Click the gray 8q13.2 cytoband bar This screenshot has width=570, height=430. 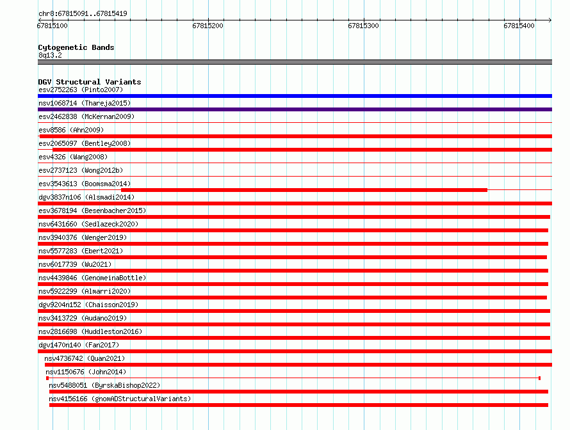point(295,62)
